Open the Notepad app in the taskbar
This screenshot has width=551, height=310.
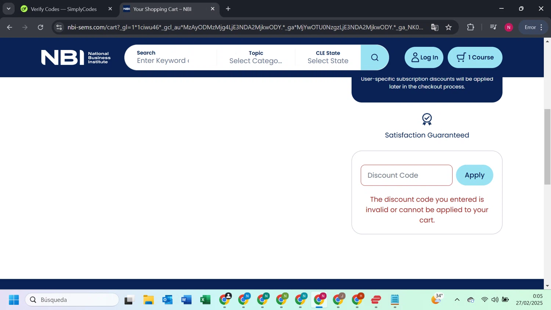(395, 300)
